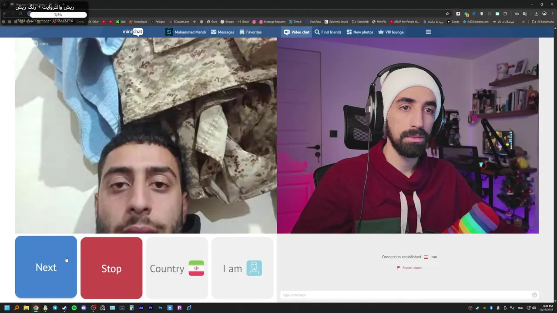Open the Chrome profile avatar
This screenshot has width=557, height=313.
[x=544, y=14]
